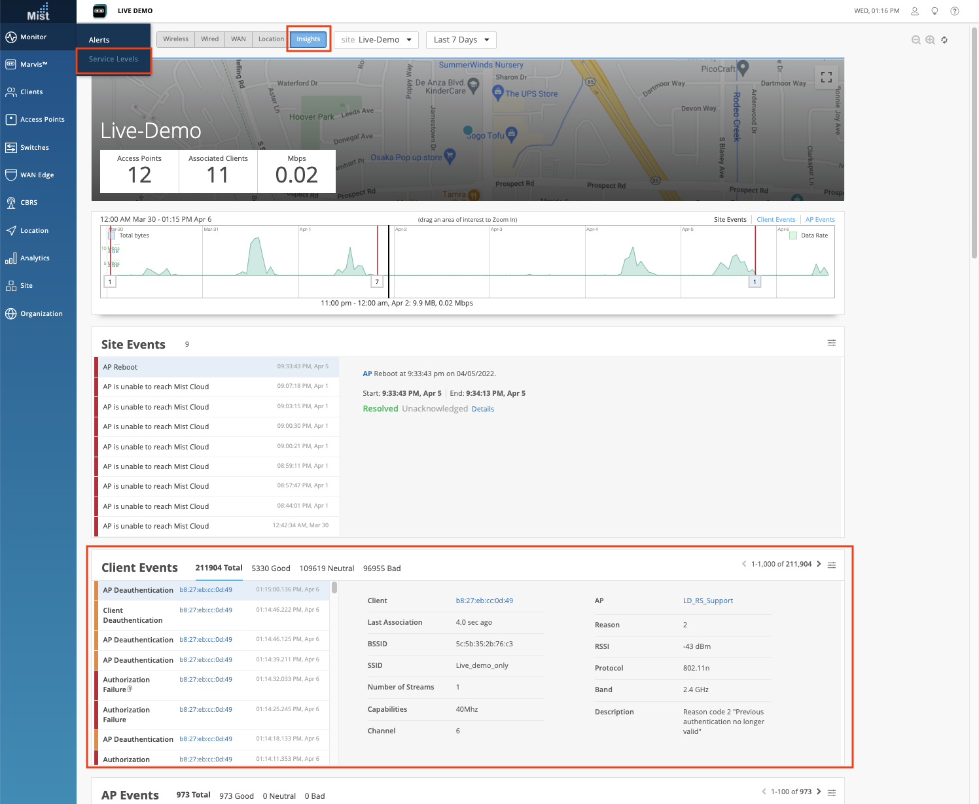Open the Site Events table settings icon

click(832, 343)
